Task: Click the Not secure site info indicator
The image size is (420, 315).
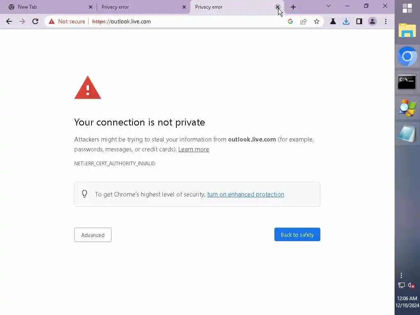Action: coord(67,21)
